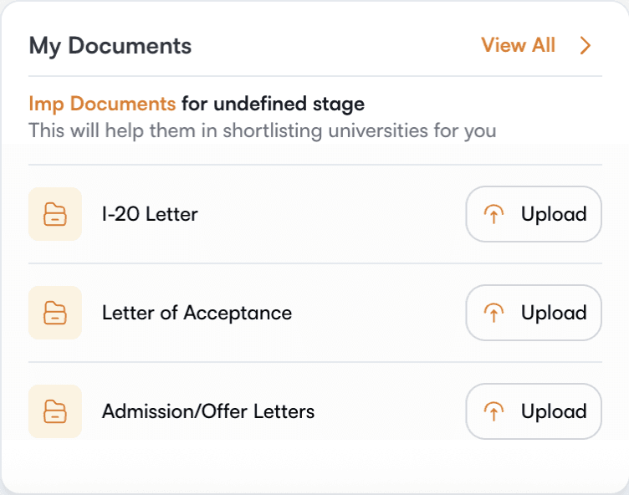Click the shortlisting universities description text
The image size is (629, 495).
(x=262, y=130)
